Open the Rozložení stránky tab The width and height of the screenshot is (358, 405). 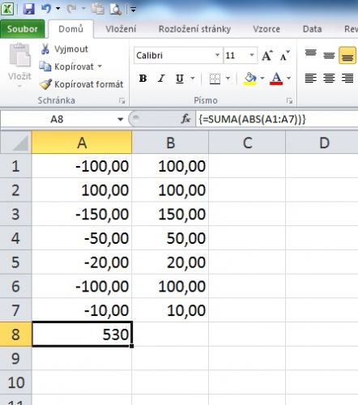tap(194, 29)
